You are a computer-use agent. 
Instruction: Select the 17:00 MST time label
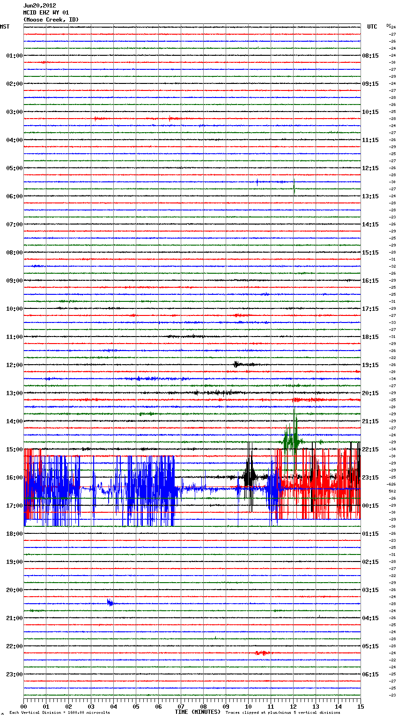tap(15, 506)
